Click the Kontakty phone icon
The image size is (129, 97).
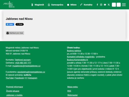pyautogui.click(x=81, y=5)
